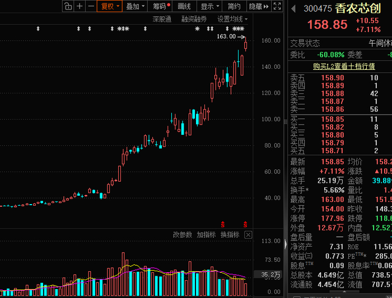The image size is (392, 298).
Task: Click the 外盘 value 12.67万
Action: pos(330,228)
